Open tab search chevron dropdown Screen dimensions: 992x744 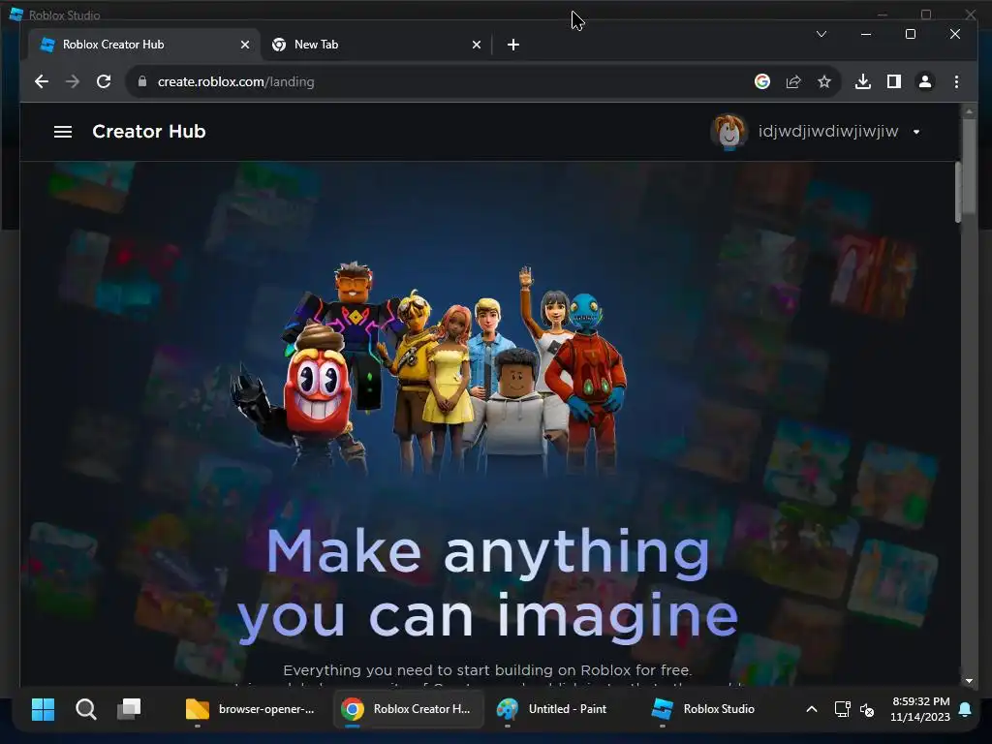(x=821, y=34)
